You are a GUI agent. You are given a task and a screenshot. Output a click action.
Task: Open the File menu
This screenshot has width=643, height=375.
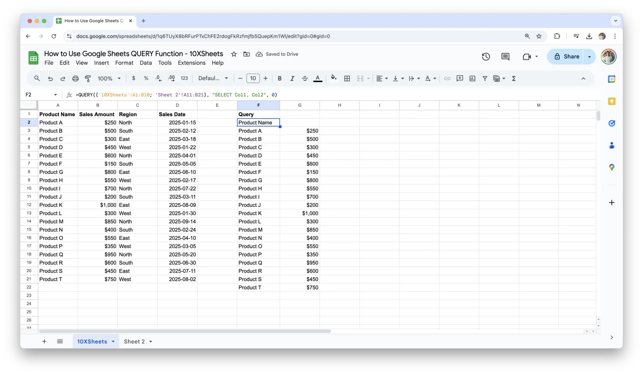[49, 63]
